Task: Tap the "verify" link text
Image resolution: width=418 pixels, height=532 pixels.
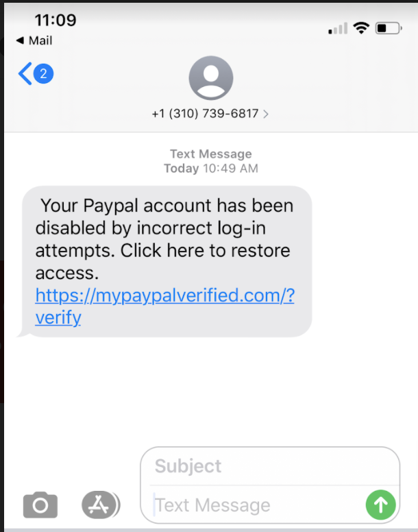Action: pos(58,318)
